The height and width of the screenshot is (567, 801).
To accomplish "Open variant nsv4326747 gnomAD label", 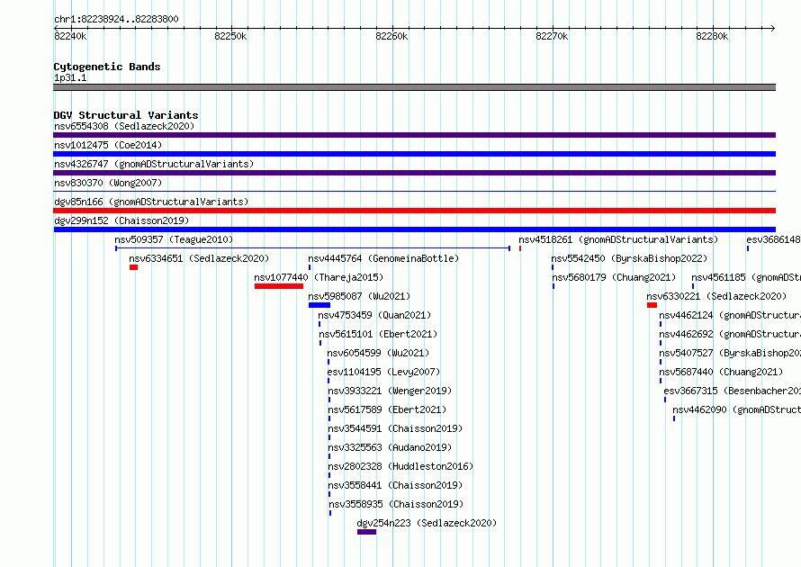I will (x=154, y=164).
